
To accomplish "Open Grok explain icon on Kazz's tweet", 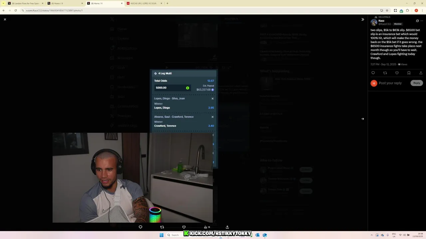I will (x=417, y=21).
